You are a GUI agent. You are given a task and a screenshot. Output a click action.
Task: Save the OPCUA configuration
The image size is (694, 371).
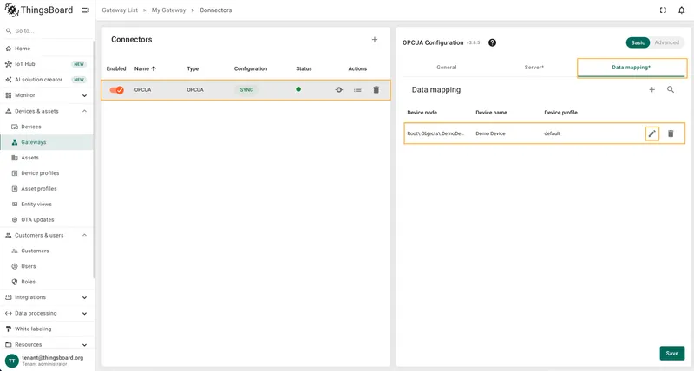[x=671, y=354]
